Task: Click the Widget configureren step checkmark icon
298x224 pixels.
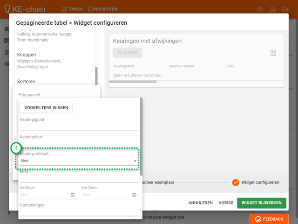Action: [236, 182]
